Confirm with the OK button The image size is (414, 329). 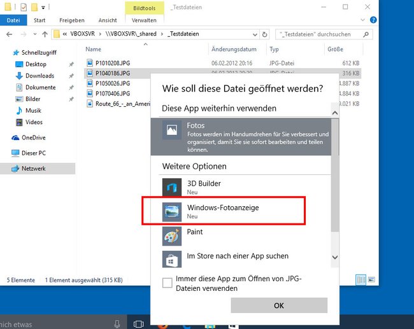tap(279, 305)
